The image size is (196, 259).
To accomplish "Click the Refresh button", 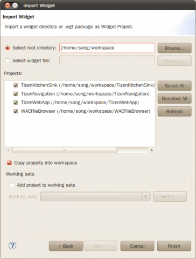I will tap(174, 112).
